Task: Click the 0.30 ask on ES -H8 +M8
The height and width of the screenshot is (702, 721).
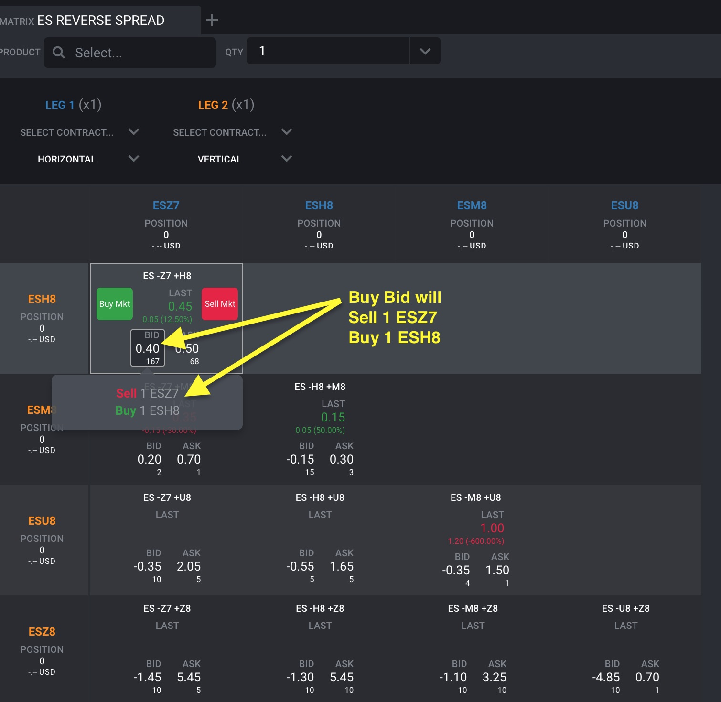Action: 342,459
